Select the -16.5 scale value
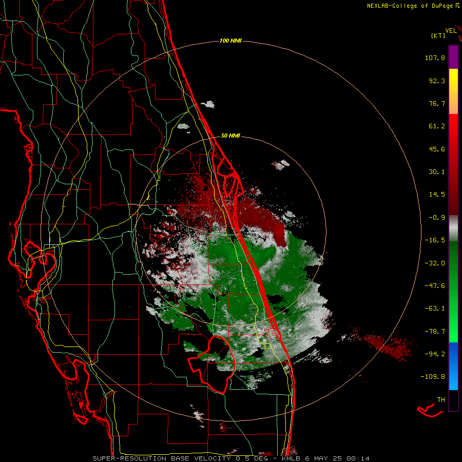 point(435,240)
